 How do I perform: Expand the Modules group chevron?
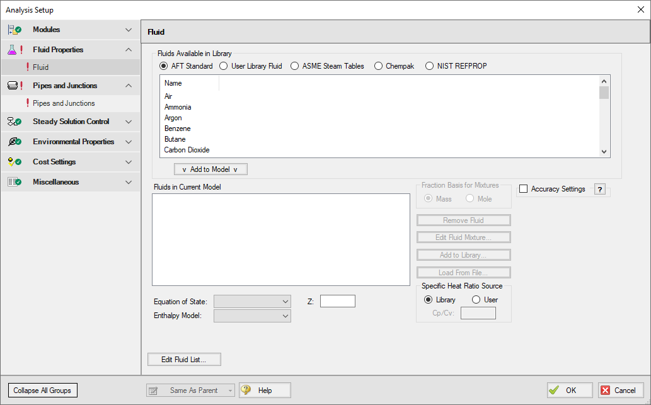[x=129, y=30]
